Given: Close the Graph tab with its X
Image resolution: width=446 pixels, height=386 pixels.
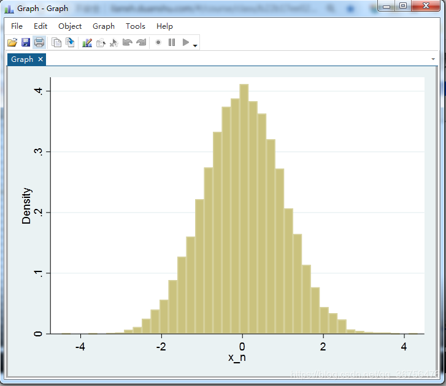Looking at the screenshot, I should 40,59.
